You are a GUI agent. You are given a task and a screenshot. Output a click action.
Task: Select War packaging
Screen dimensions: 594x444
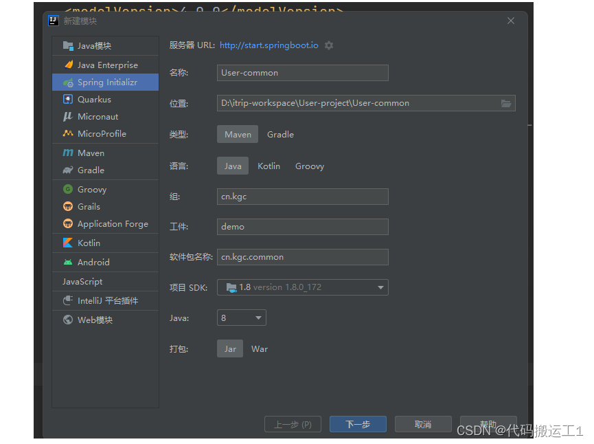click(x=260, y=349)
